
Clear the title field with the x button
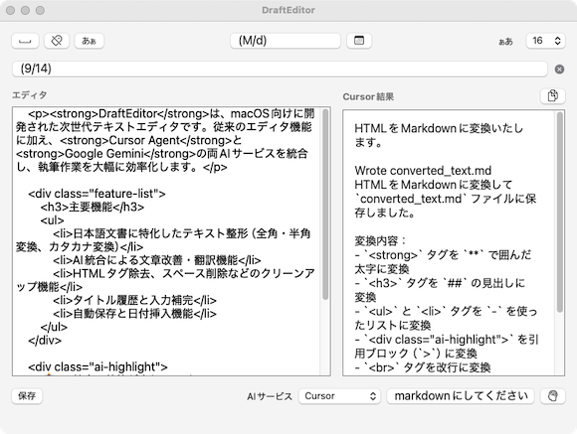559,70
